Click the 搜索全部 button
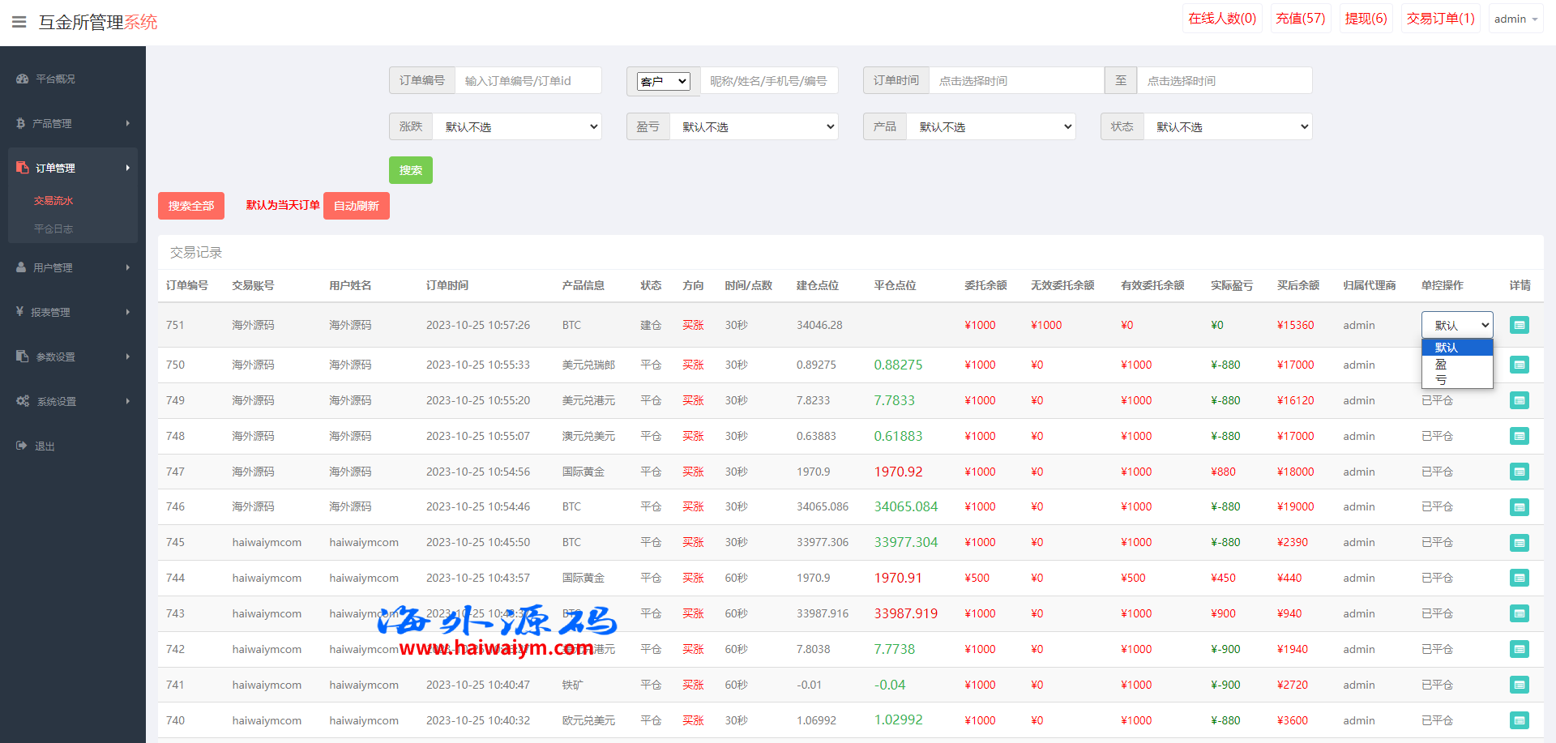Viewport: 1556px width, 743px height. (190, 206)
